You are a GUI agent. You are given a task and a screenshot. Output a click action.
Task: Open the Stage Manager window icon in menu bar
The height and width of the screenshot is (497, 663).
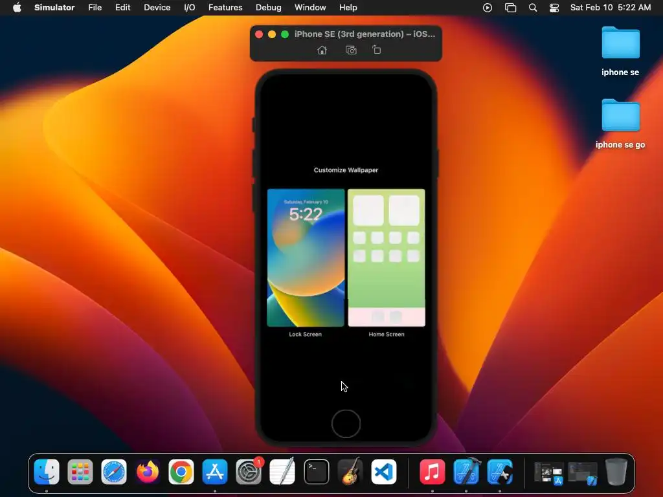[x=510, y=8]
